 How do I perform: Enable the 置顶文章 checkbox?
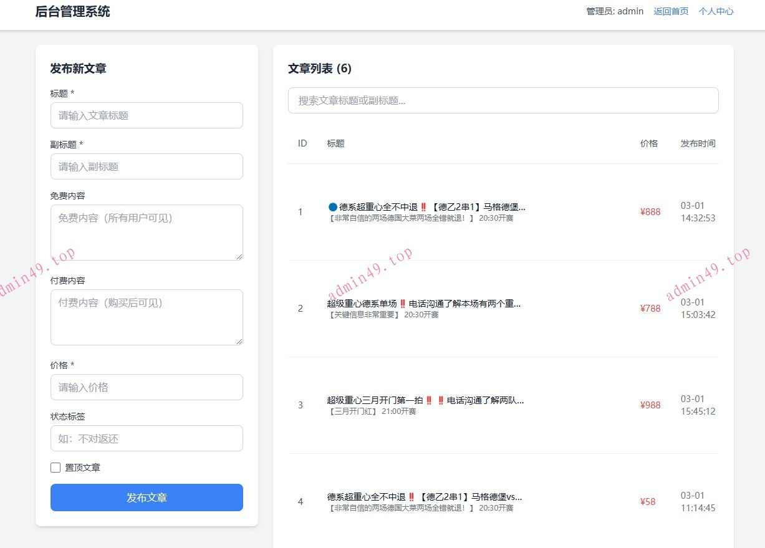click(55, 468)
